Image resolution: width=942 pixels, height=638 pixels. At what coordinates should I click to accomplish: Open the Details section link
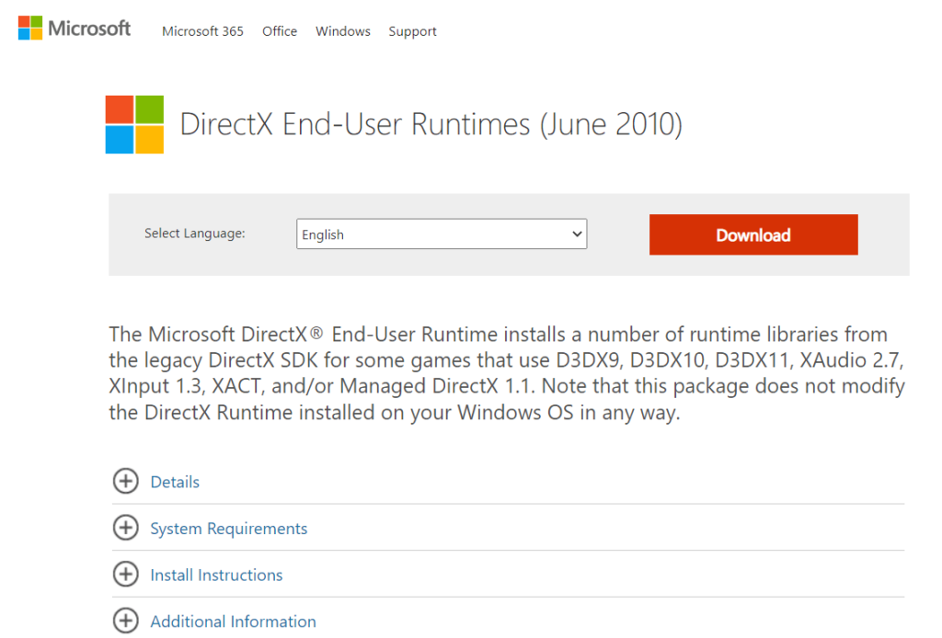point(175,482)
